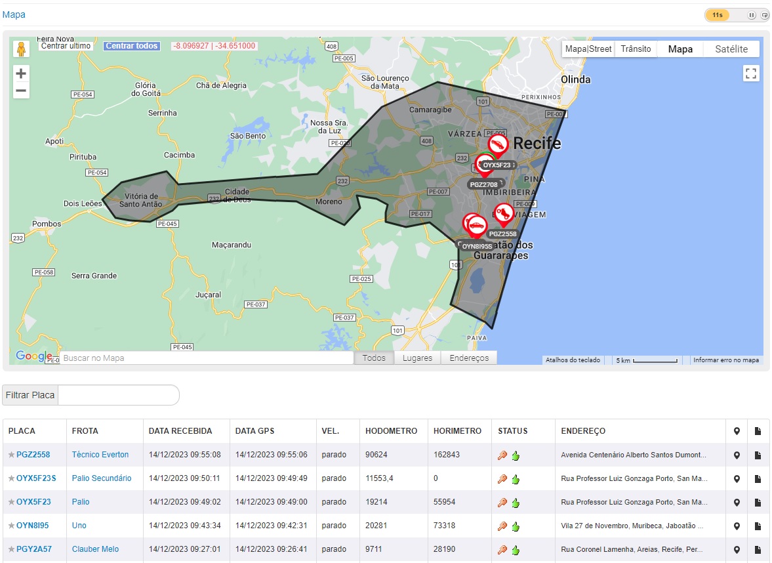Click the PLACA column header

[x=22, y=431]
